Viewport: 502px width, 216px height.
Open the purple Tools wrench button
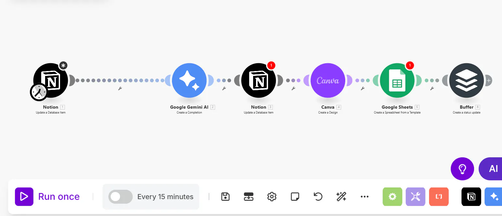tap(416, 197)
